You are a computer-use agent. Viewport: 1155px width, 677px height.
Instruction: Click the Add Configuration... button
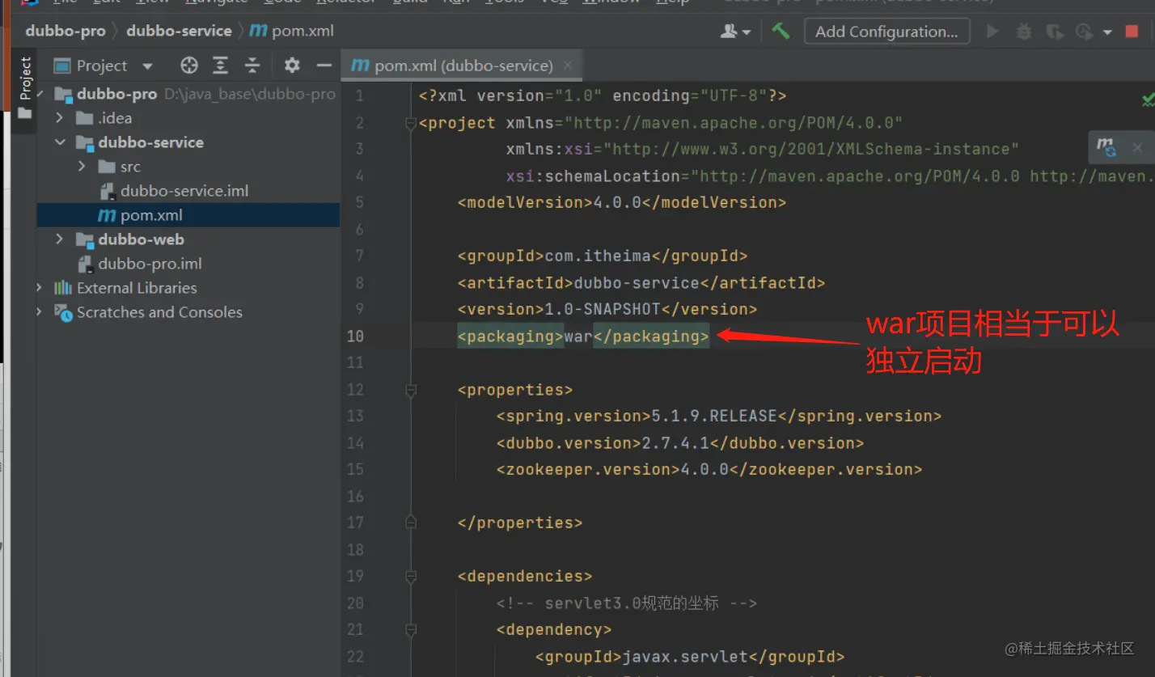click(x=886, y=32)
